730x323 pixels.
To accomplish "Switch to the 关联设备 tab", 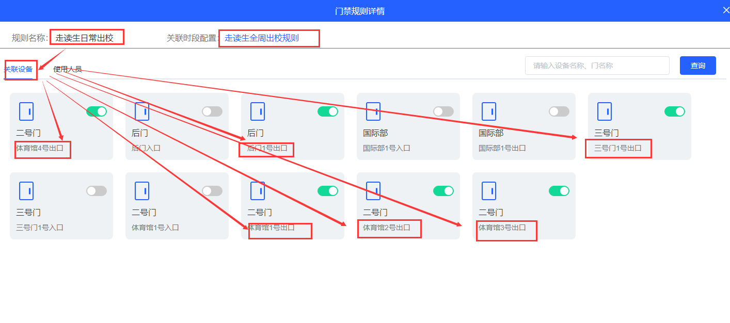I will (x=19, y=69).
